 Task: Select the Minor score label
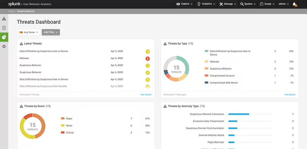click(69, 125)
